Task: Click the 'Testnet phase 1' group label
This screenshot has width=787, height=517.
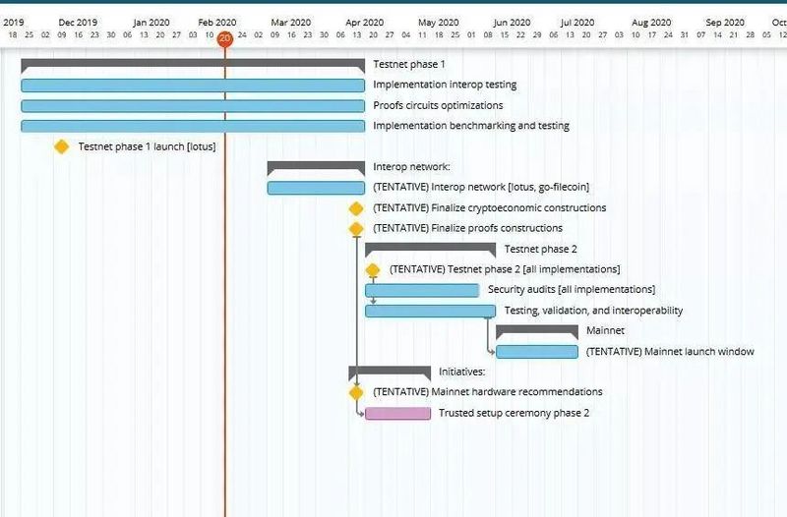Action: click(409, 64)
